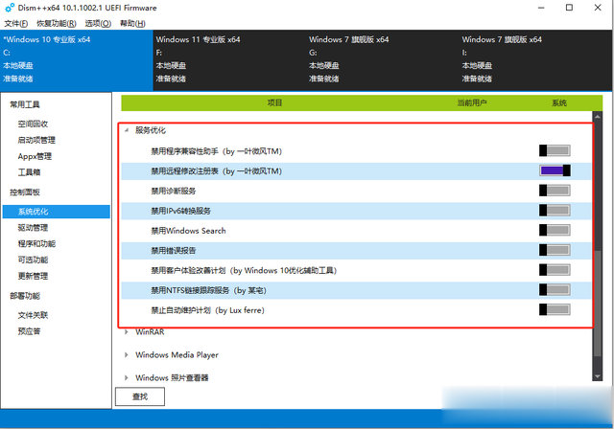Click the 部署功能 section header
The height and width of the screenshot is (429, 614).
[x=25, y=296]
